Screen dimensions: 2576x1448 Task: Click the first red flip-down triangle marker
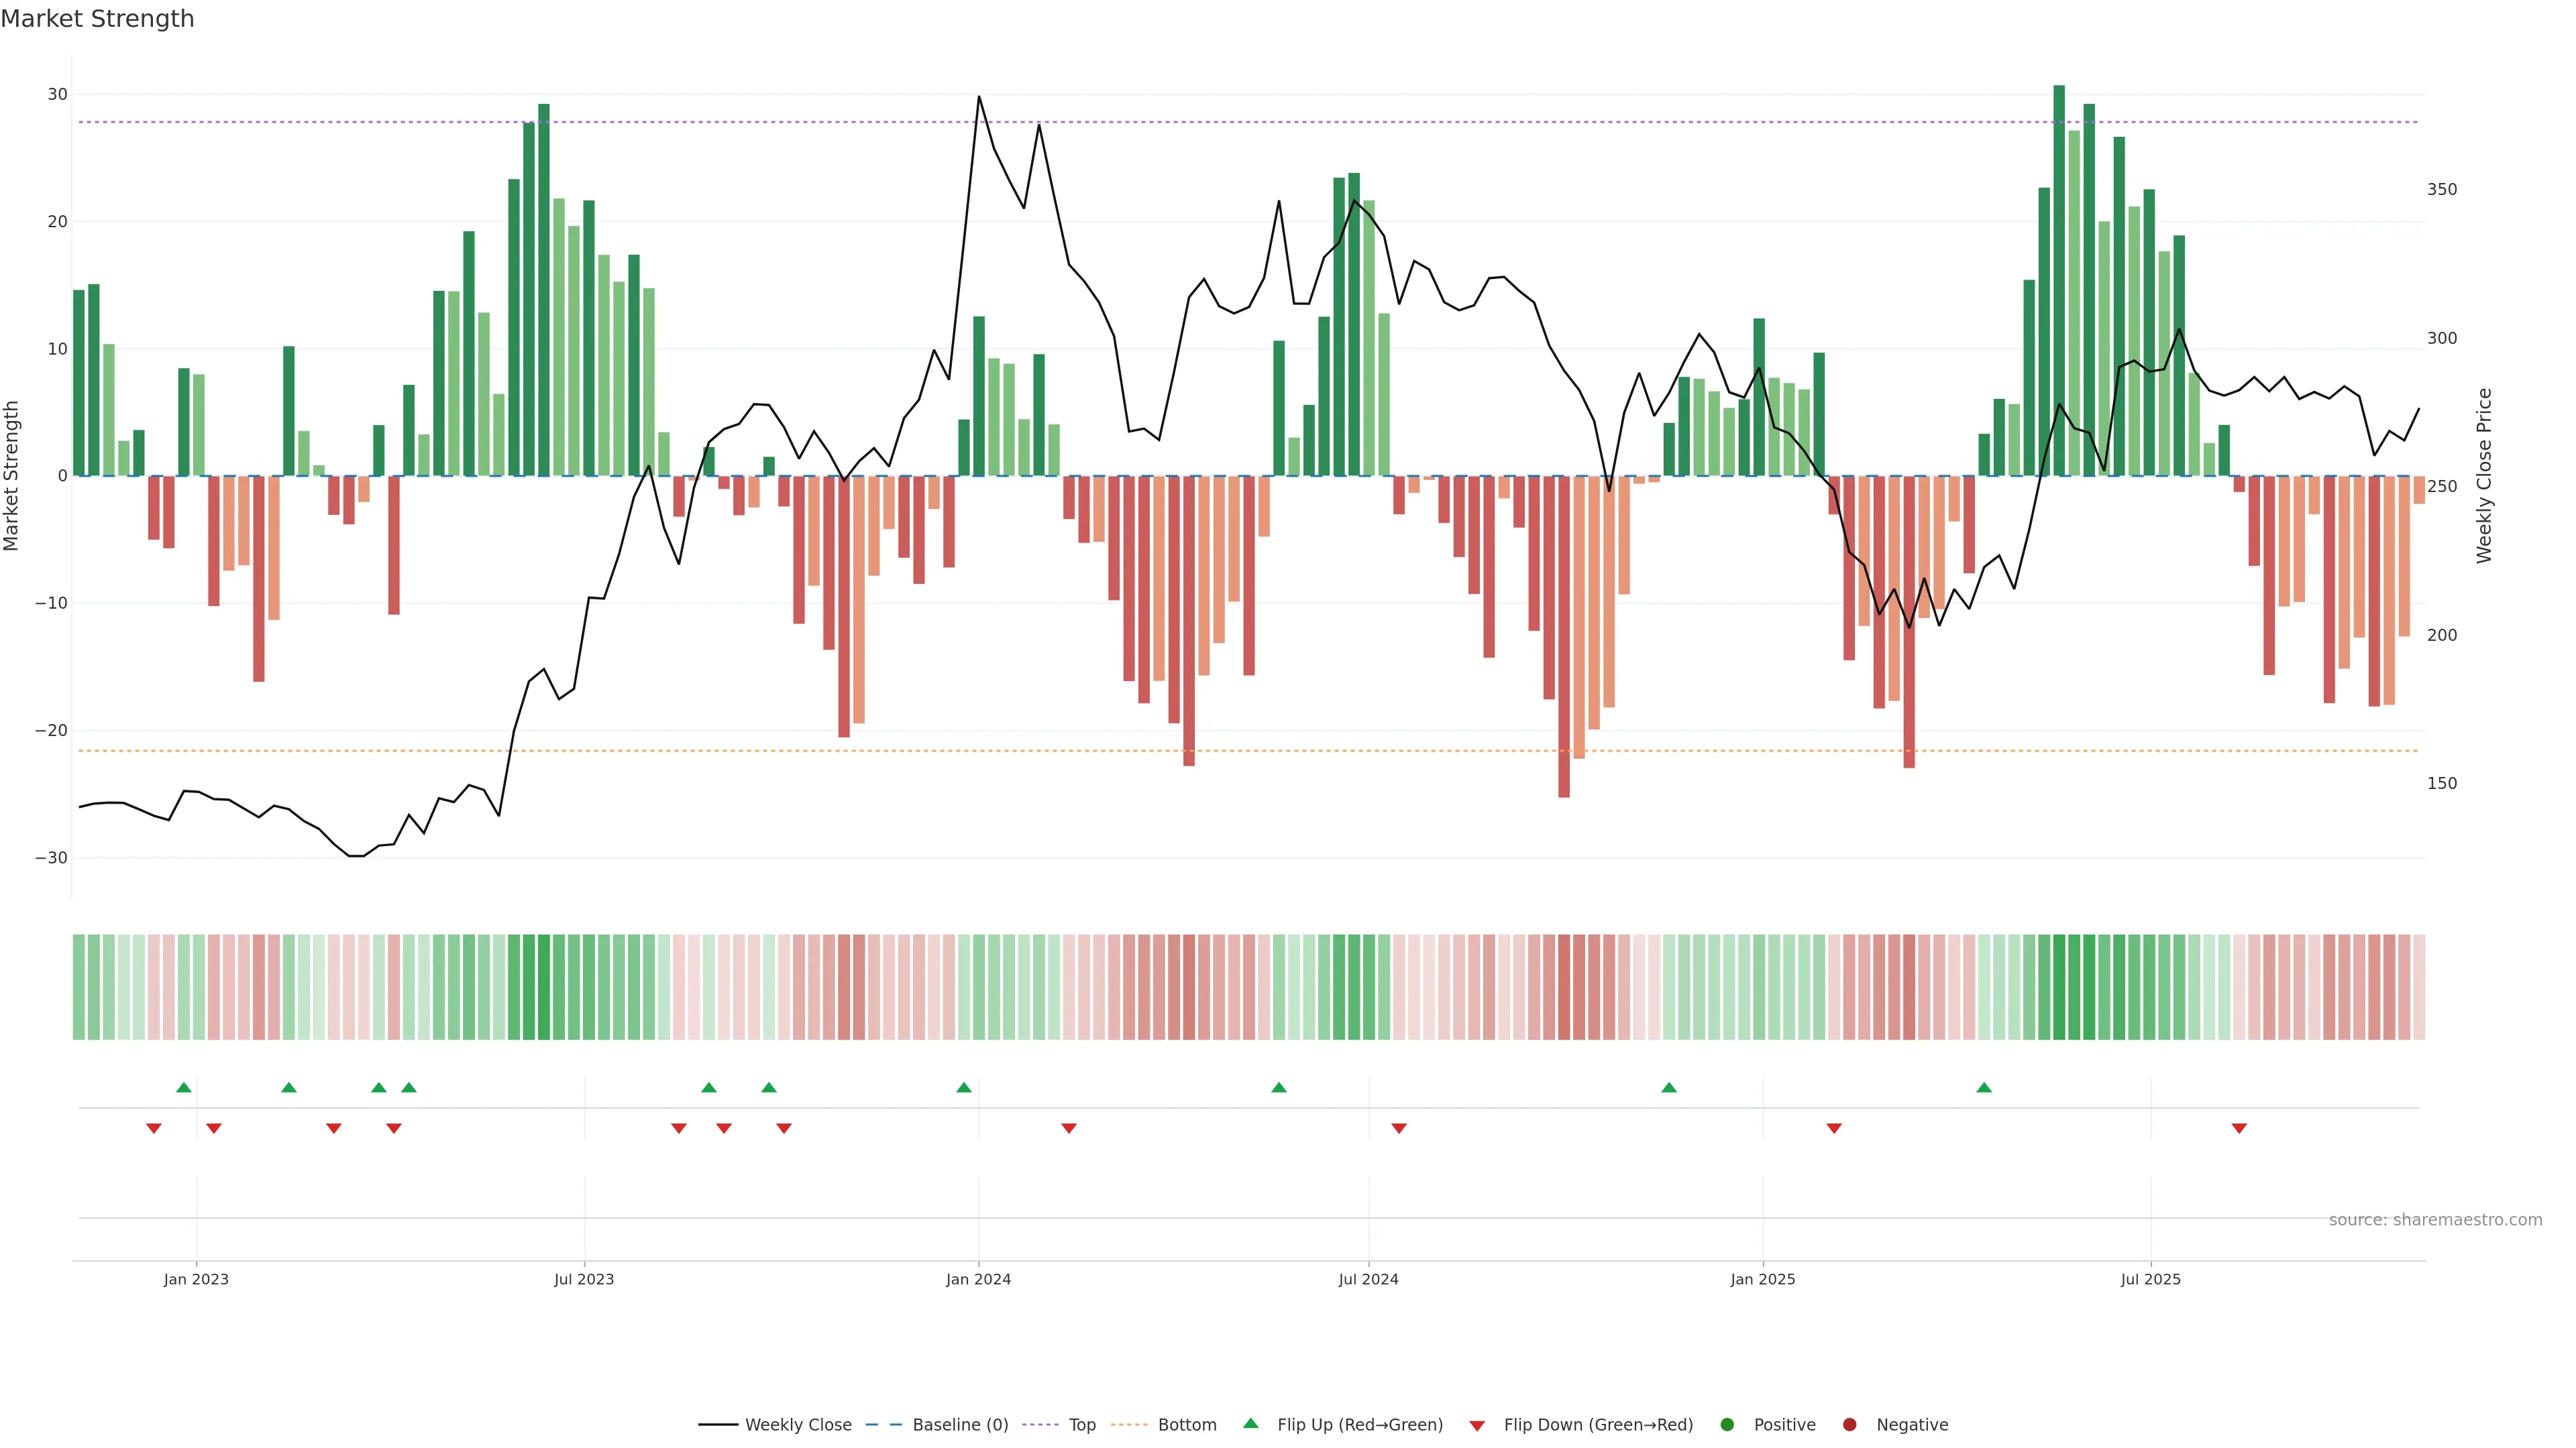pyautogui.click(x=154, y=1128)
